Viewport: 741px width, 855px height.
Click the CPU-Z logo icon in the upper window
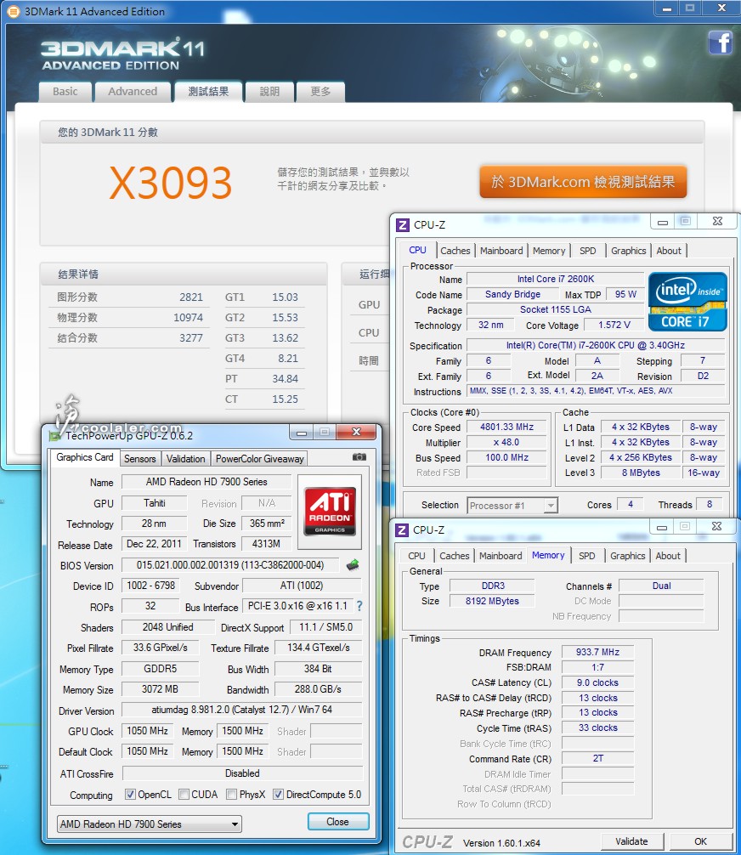click(403, 225)
